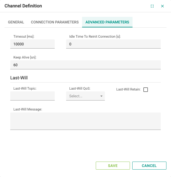Close the Channel Definition dialog
Image resolution: width=171 pixels, height=177 pixels.
[162, 6]
